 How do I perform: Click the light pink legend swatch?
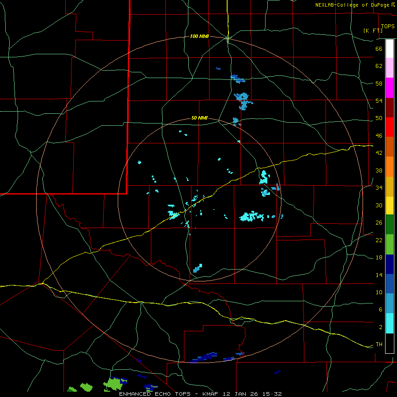tap(390, 68)
